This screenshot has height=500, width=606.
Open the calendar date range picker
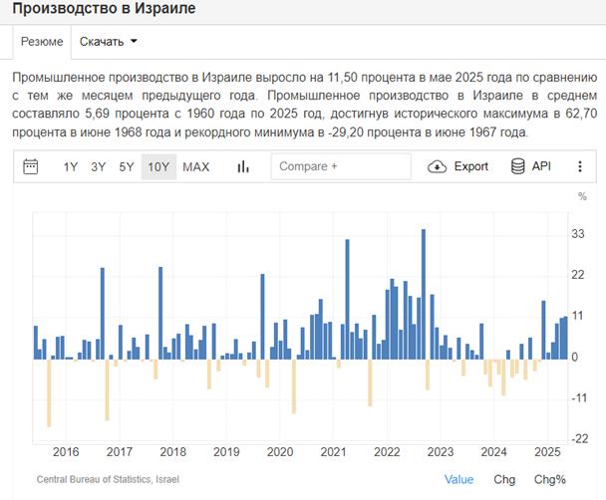pyautogui.click(x=31, y=166)
